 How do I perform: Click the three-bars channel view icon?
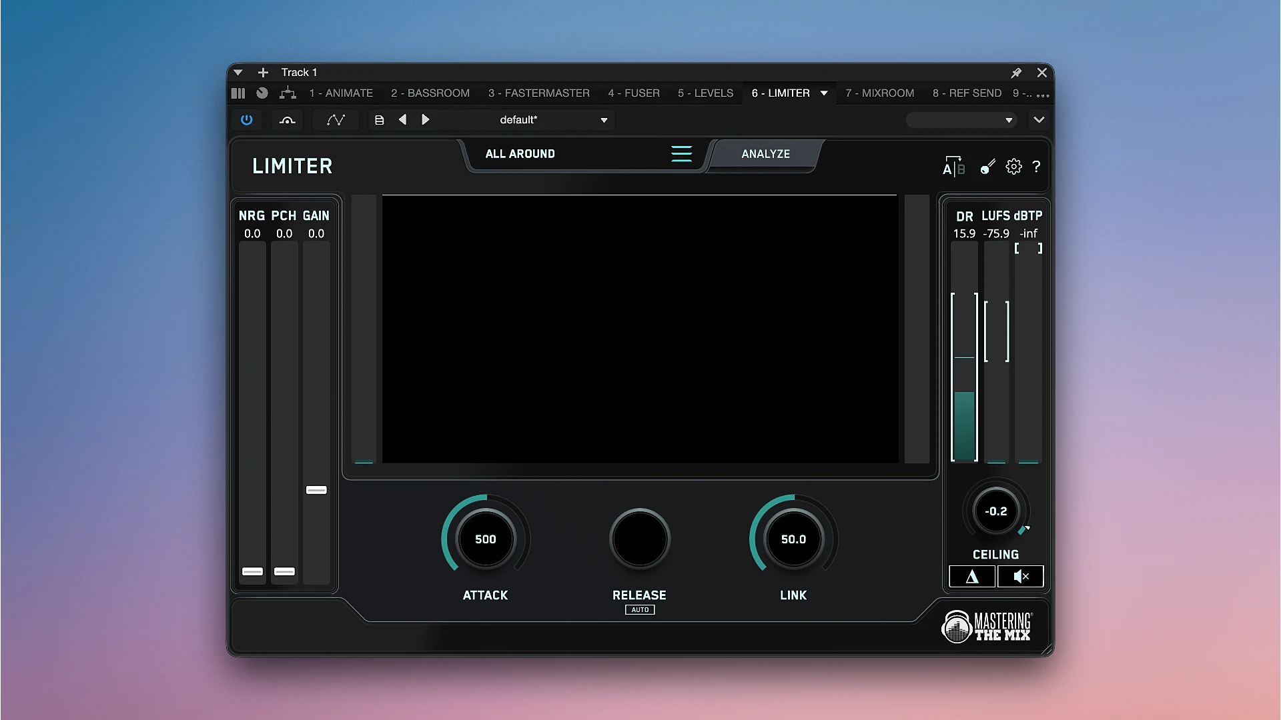click(238, 93)
